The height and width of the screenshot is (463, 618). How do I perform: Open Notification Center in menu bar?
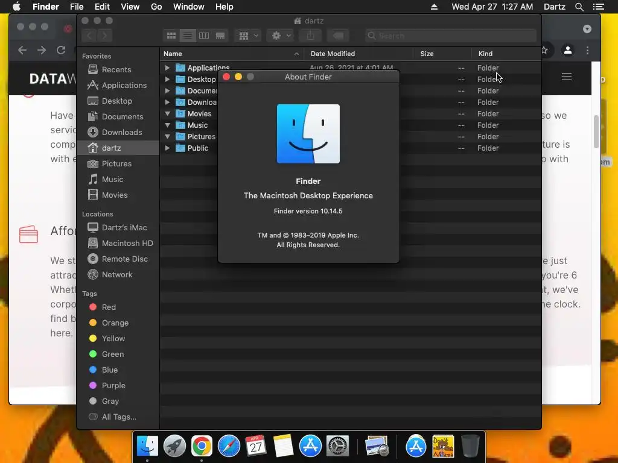[599, 7]
